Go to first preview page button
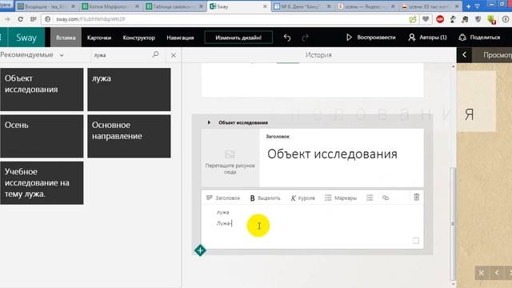 pyautogui.click(x=482, y=272)
